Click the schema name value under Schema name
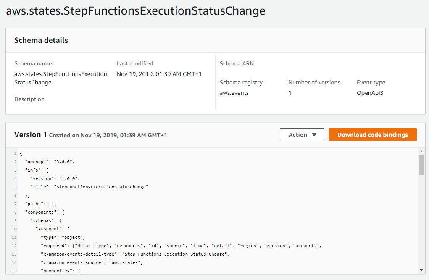Viewport: 429px width, 280px height. tap(61, 78)
